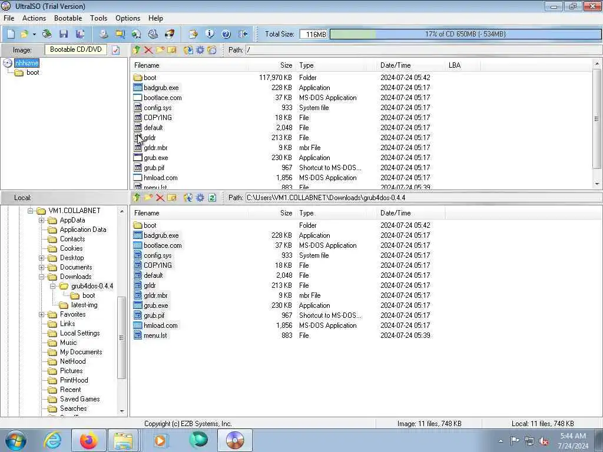Expand the Documents folder node
This screenshot has width=603, height=452.
tap(42, 267)
